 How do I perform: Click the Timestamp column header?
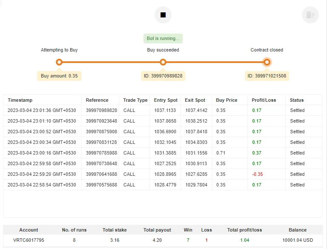coord(20,100)
